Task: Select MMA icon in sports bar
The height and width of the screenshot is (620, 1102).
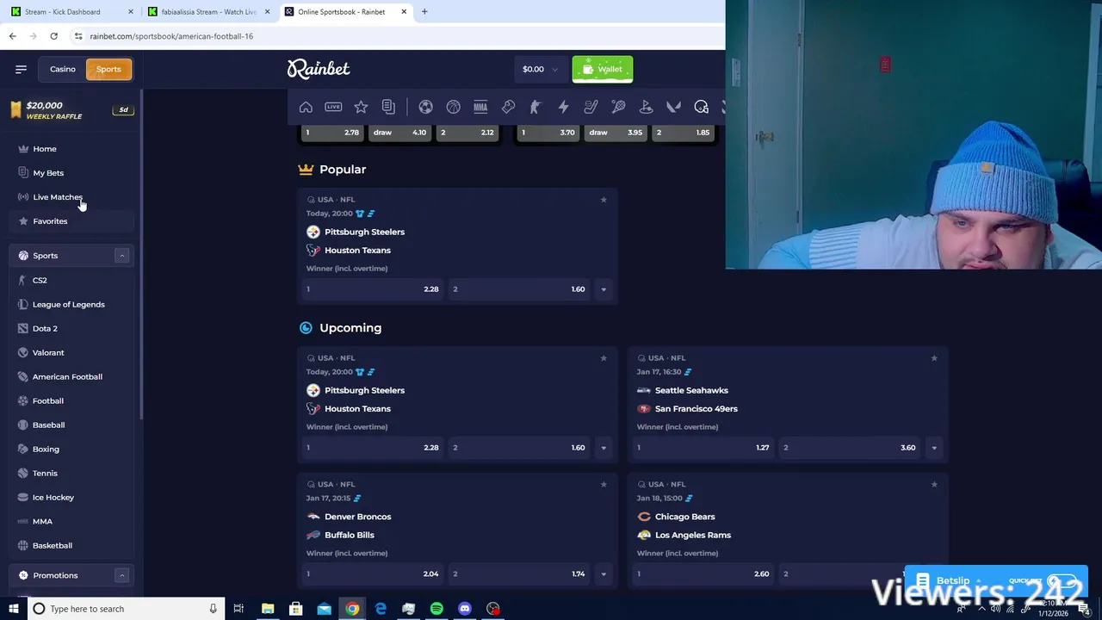Action: (480, 107)
